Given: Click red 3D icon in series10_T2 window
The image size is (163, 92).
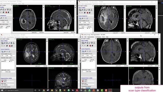Looking at the screenshot, I should (x=10, y=46).
